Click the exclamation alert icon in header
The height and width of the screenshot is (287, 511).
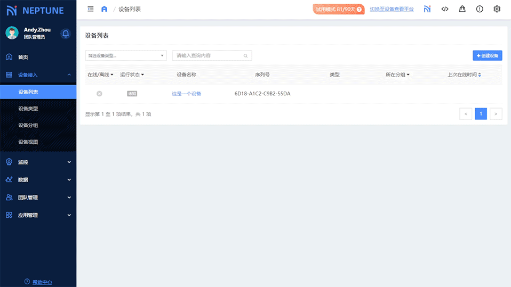[x=480, y=9]
